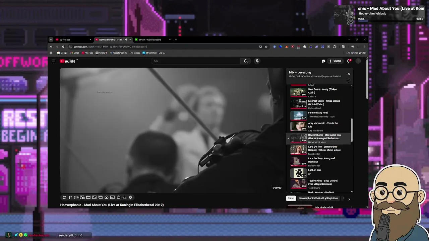The height and width of the screenshot is (241, 429).
Task: Open ChatGPT bookmark
Action: tap(102, 53)
